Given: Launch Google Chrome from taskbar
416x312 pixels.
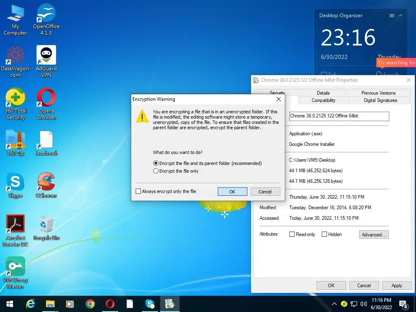Looking at the screenshot, I should tap(90, 304).
